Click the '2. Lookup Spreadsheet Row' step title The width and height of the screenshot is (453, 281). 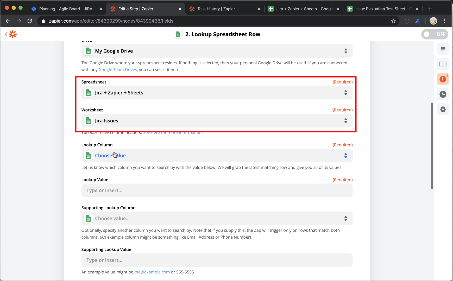(x=223, y=34)
